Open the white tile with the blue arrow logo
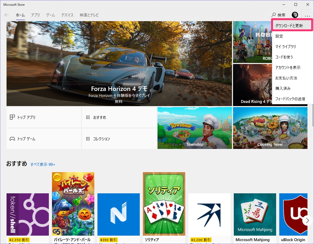Screen dimensions: 314x244 (210, 214)
